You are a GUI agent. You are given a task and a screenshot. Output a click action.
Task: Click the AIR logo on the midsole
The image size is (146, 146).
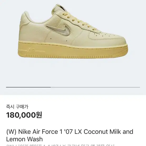31,50
